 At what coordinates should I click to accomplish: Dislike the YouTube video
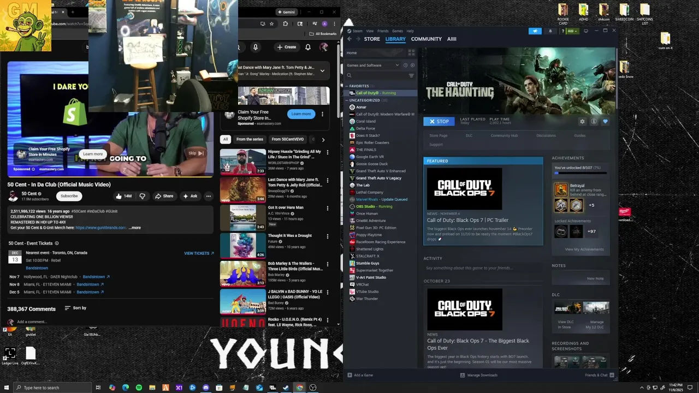tap(143, 196)
